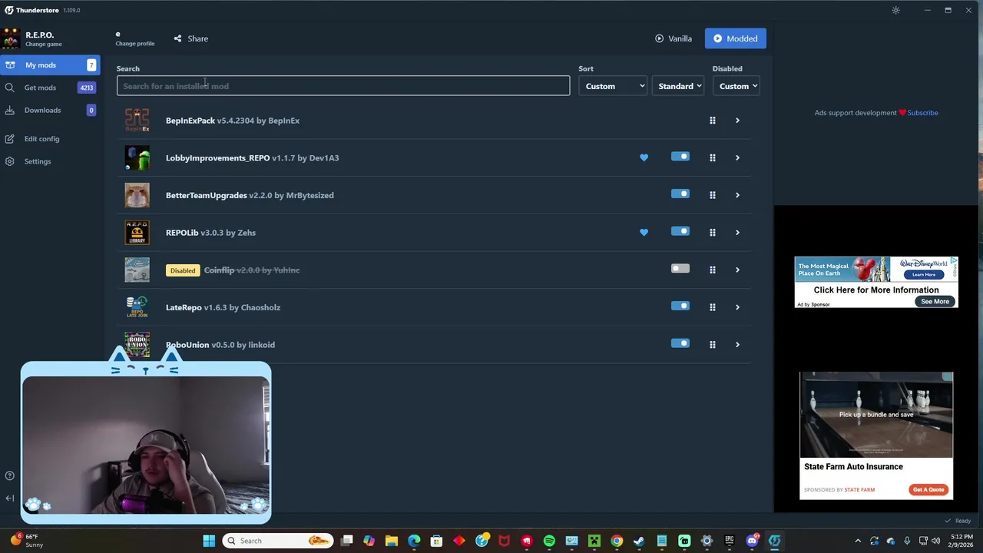Enable the Coinflip mod switch

[680, 269]
